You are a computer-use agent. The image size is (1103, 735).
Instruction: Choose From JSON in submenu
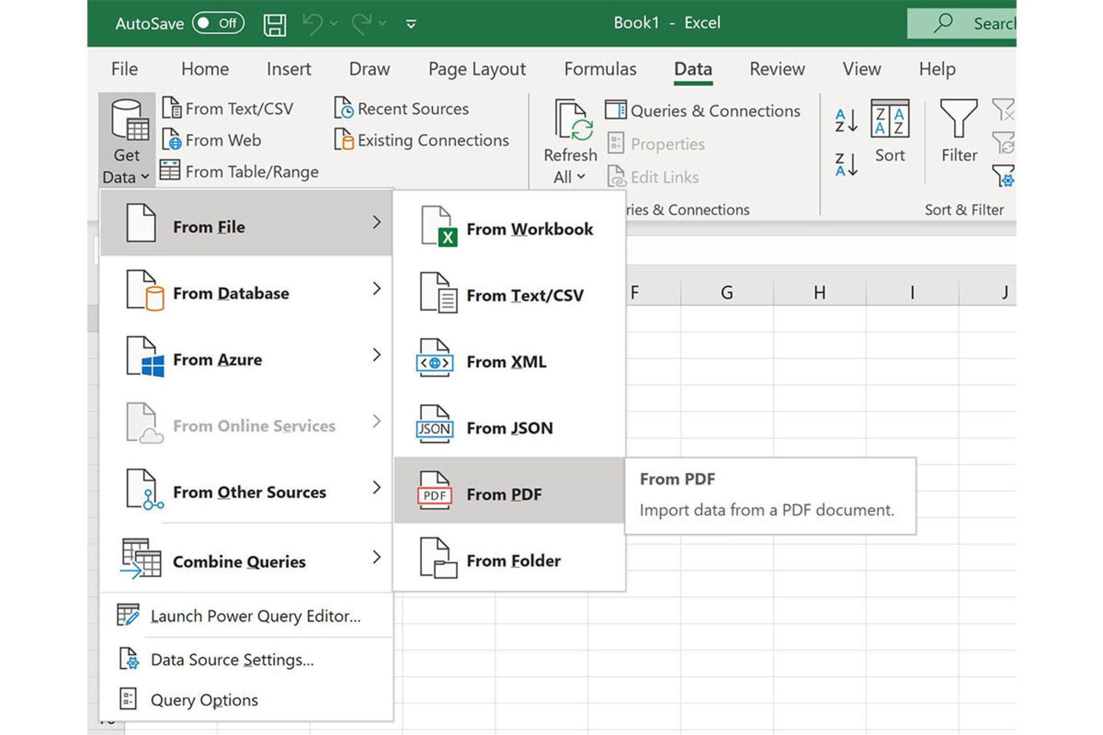[510, 424]
